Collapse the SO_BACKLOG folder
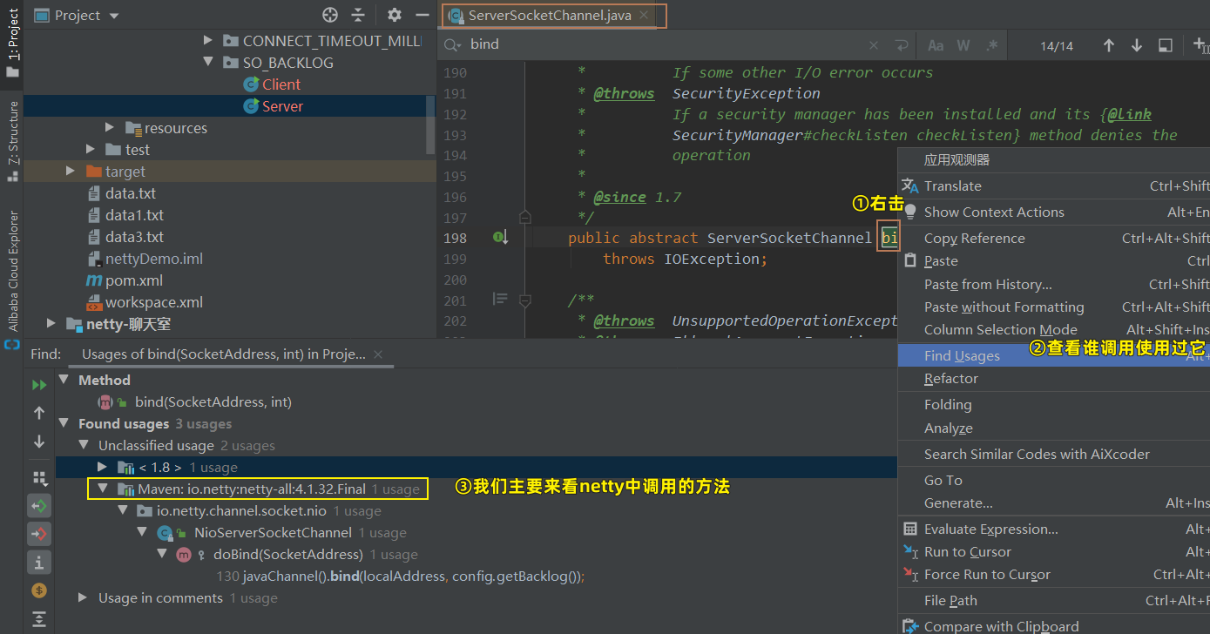The width and height of the screenshot is (1210, 634). [207, 62]
